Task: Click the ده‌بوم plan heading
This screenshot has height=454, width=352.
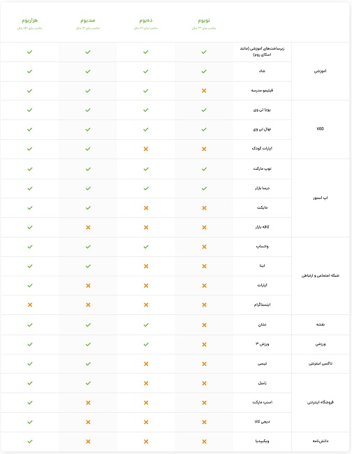Action: click(146, 20)
